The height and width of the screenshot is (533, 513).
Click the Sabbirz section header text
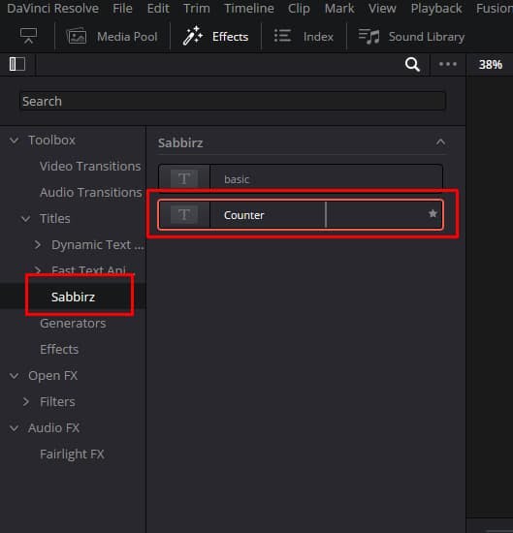(180, 142)
